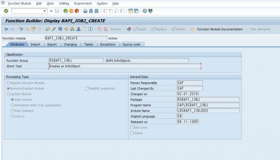280x160 pixels.
Task: Click the Test/Execute icon
Action: click(x=60, y=29)
